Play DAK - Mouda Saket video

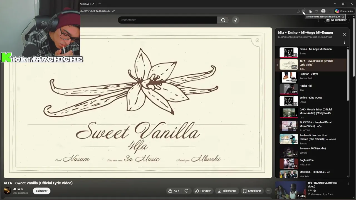point(311,113)
